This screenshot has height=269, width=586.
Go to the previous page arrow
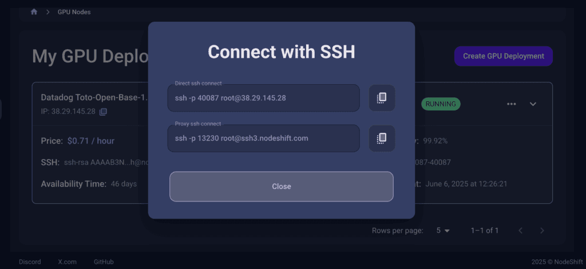point(520,231)
